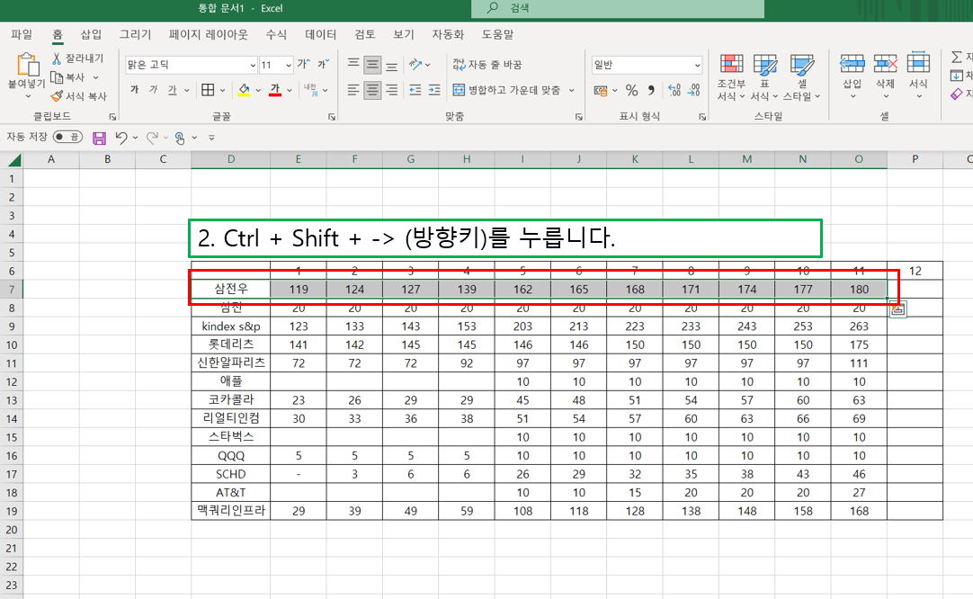The width and height of the screenshot is (973, 599).
Task: Open the font group dialog launcher
Action: click(332, 117)
